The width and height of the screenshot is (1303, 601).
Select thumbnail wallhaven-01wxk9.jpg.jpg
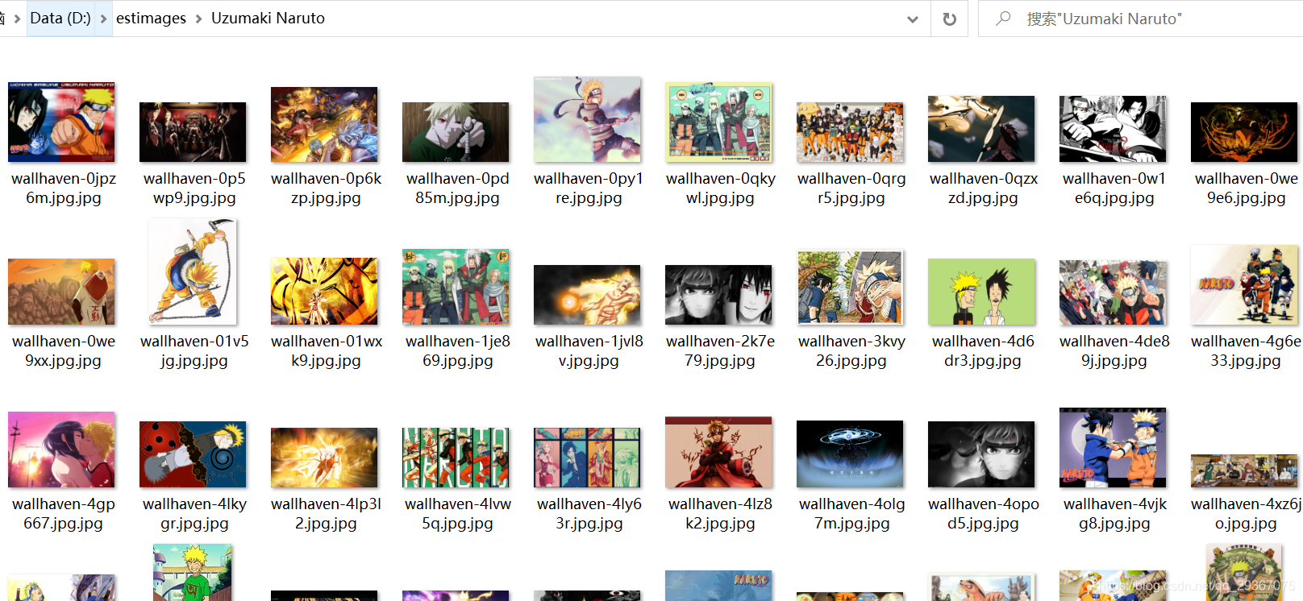(324, 292)
